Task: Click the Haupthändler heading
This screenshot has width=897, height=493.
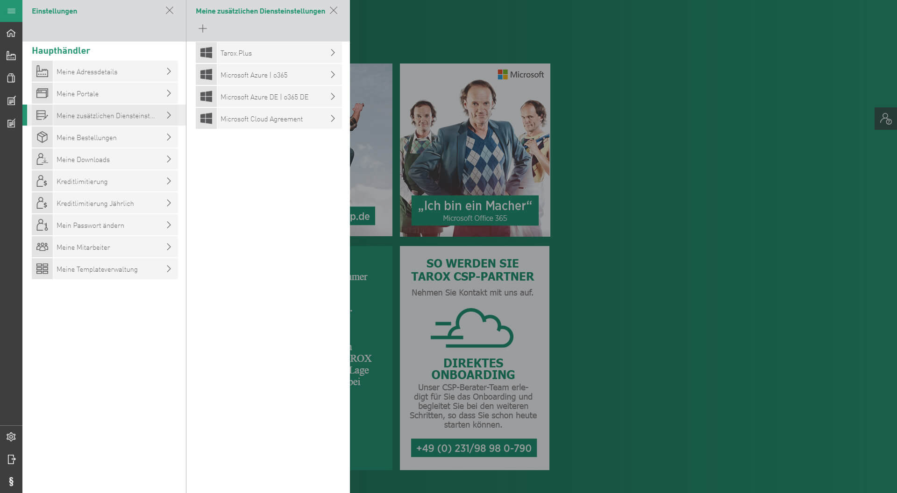Action: [x=61, y=50]
